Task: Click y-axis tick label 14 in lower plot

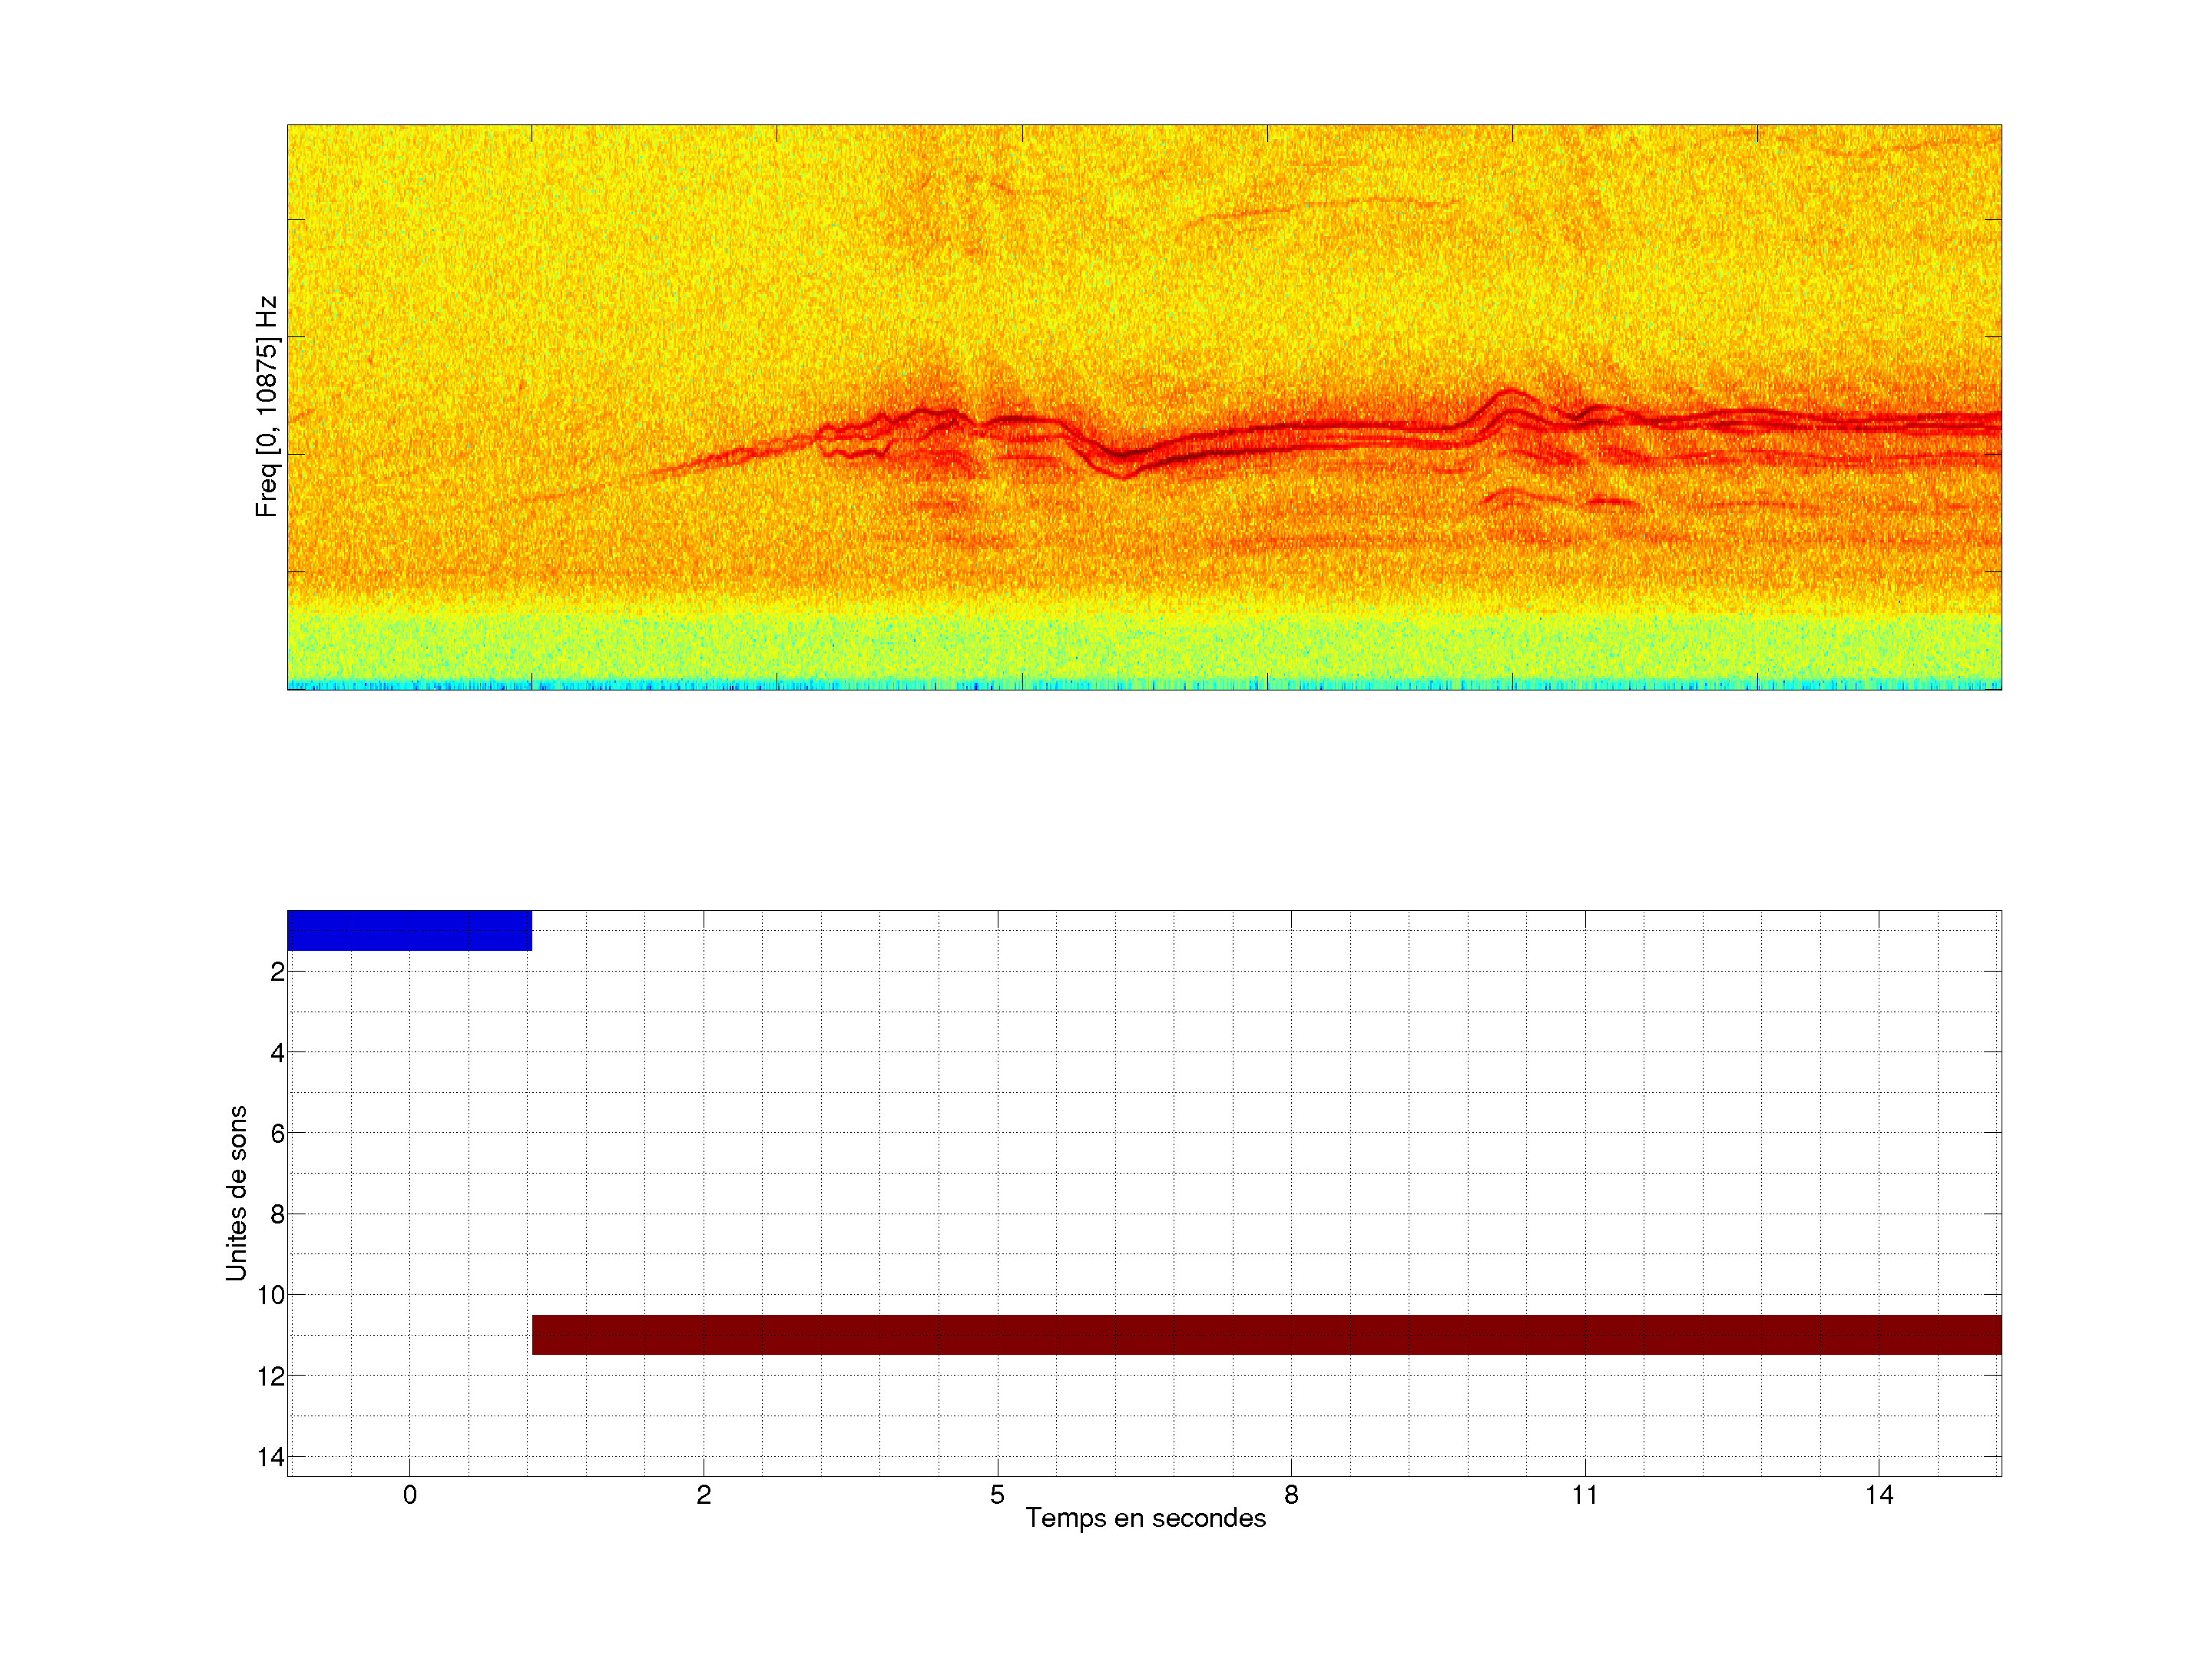Action: coord(271,1457)
